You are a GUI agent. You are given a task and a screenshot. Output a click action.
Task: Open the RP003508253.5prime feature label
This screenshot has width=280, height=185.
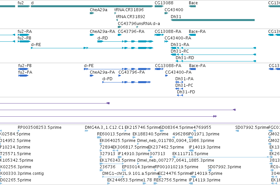39,127
